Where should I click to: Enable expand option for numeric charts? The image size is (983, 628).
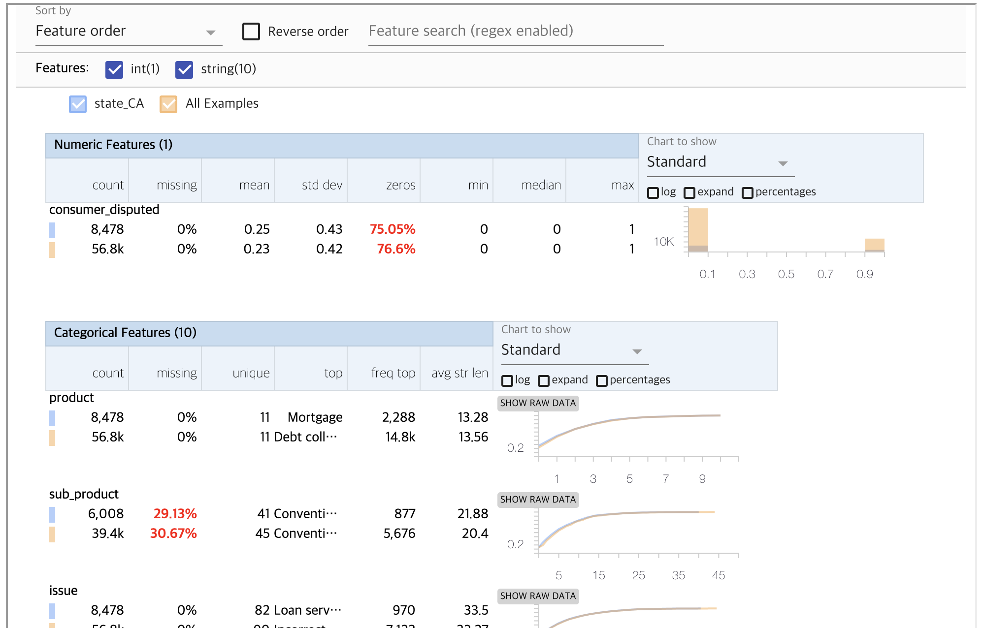[689, 192]
